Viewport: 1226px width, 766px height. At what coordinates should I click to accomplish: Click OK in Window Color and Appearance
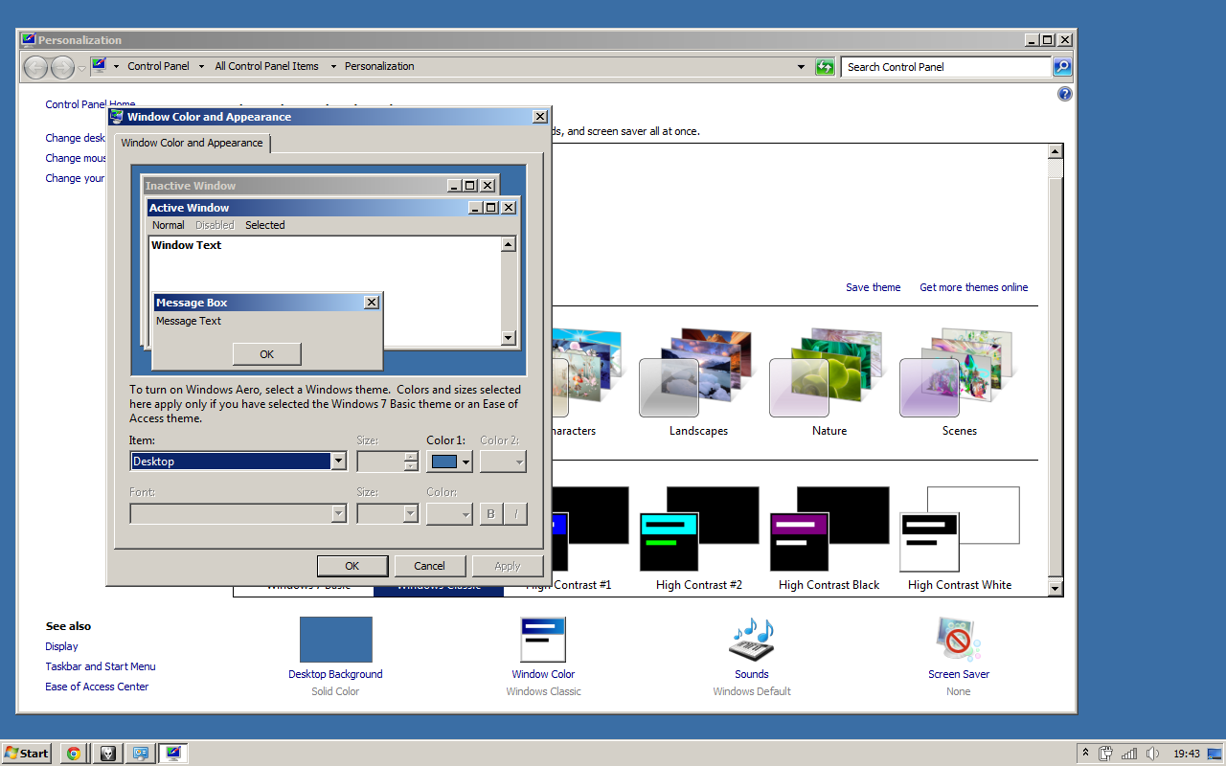[x=352, y=566]
